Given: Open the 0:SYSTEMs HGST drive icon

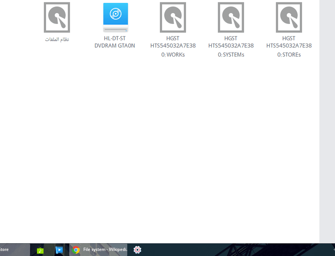Looking at the screenshot, I should point(230,18).
